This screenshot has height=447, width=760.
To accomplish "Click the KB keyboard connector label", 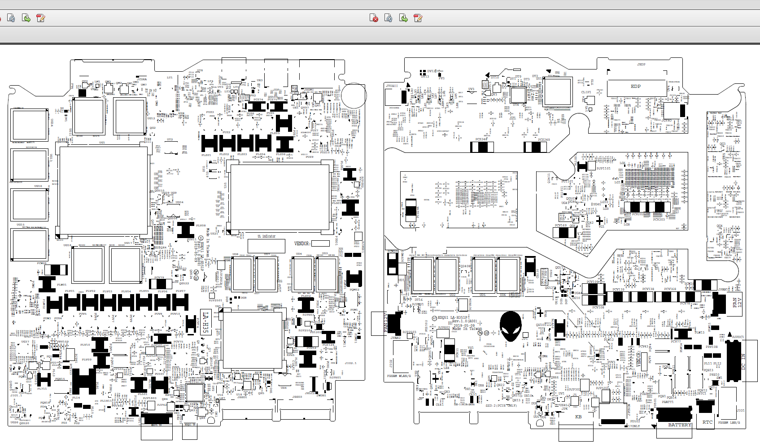I will pos(578,417).
